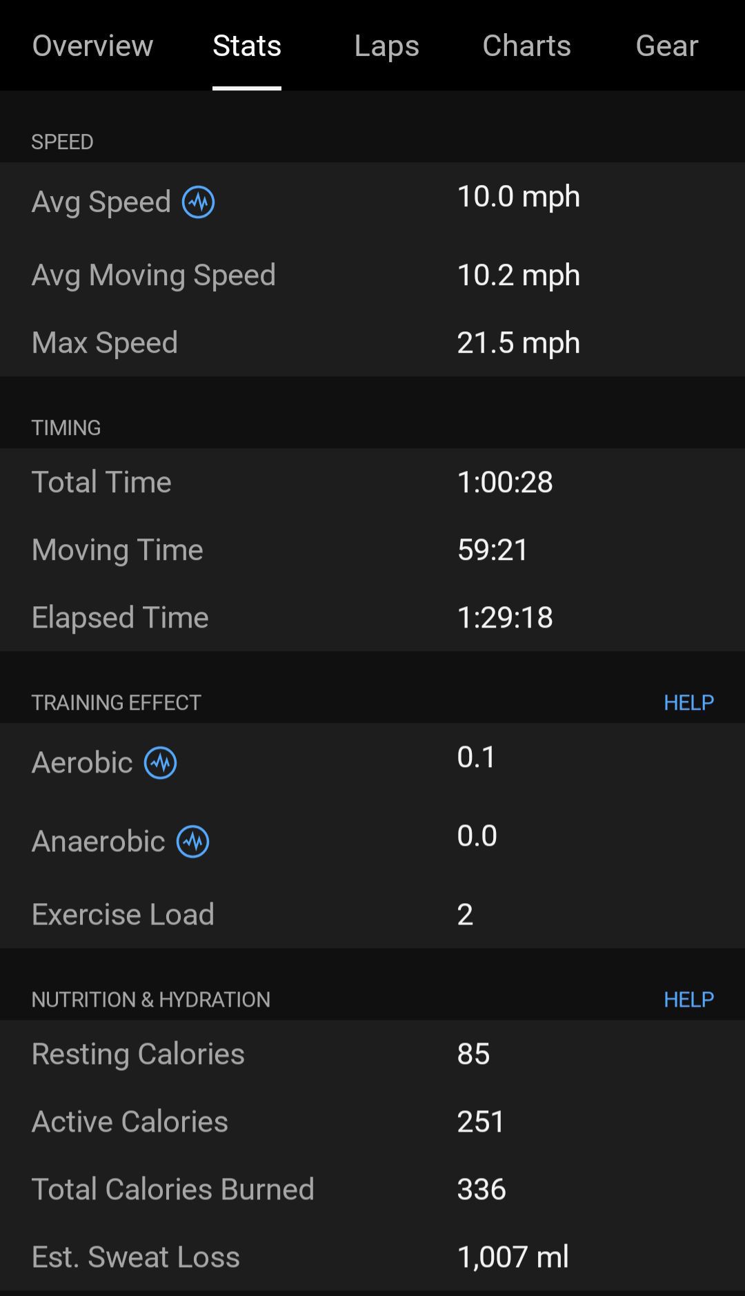745x1296 pixels.
Task: Tap the Est. Sweat Loss row
Action: [x=372, y=1257]
